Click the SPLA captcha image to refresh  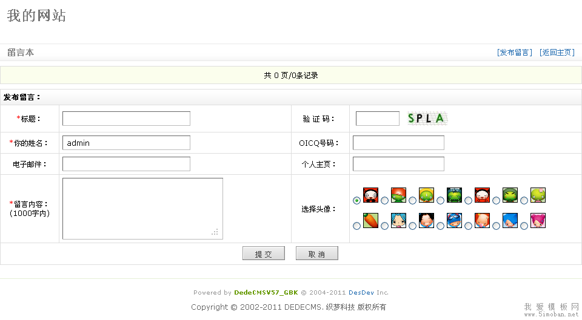[427, 119]
